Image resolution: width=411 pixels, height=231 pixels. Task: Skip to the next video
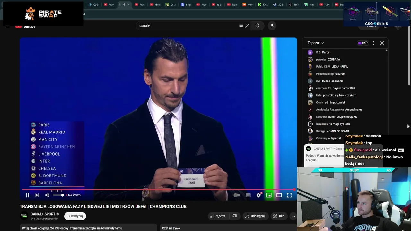pyautogui.click(x=37, y=195)
